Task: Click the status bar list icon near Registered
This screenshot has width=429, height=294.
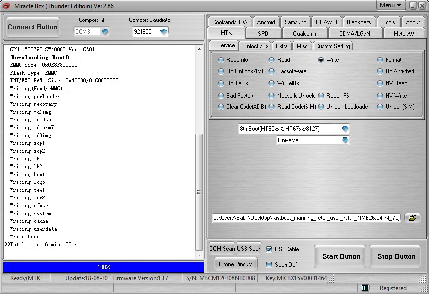Action: coord(365,288)
